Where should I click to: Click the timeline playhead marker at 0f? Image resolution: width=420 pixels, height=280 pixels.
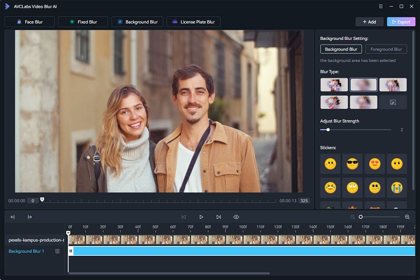pyautogui.click(x=68, y=233)
